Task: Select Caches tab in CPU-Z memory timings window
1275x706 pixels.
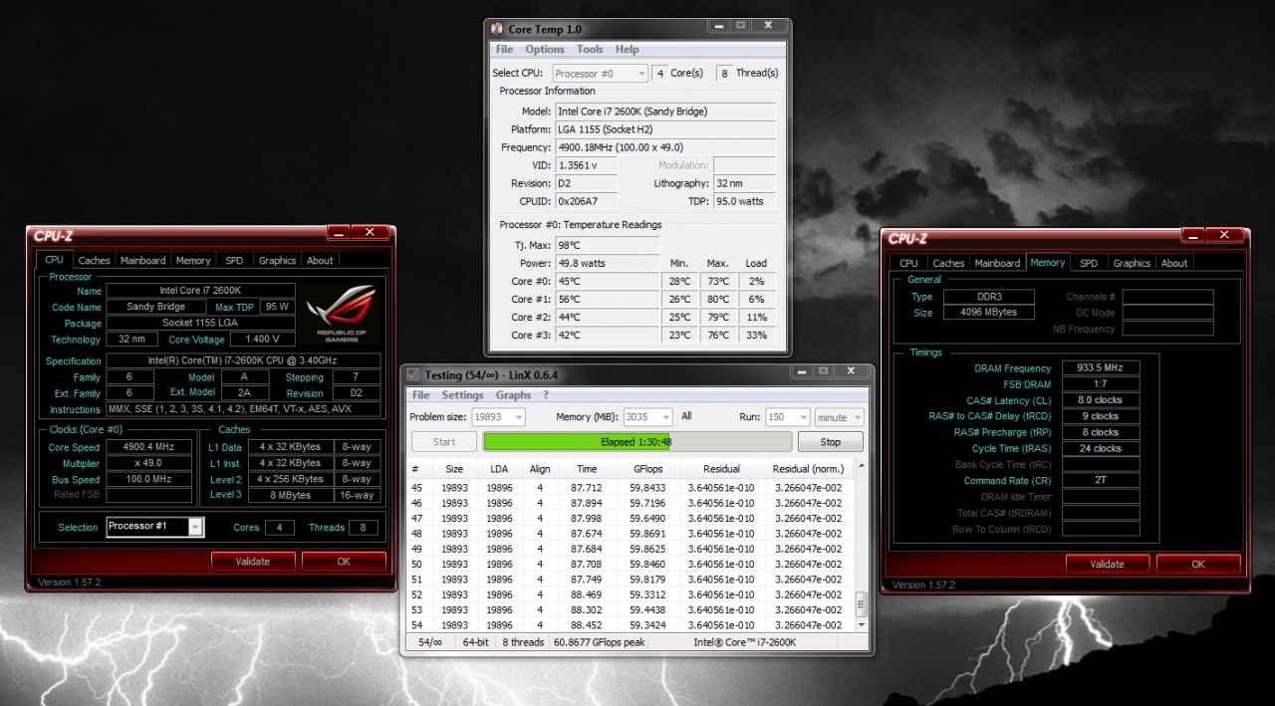Action: 948,264
